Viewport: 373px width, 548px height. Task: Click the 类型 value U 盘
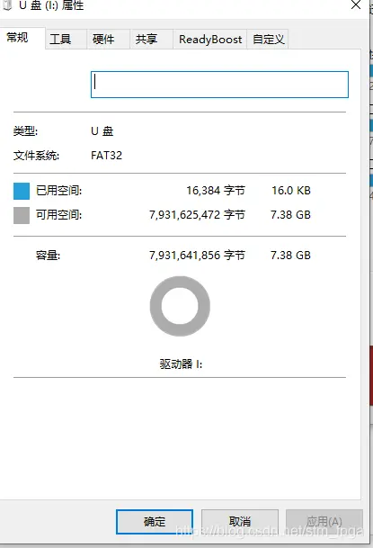[x=102, y=131]
